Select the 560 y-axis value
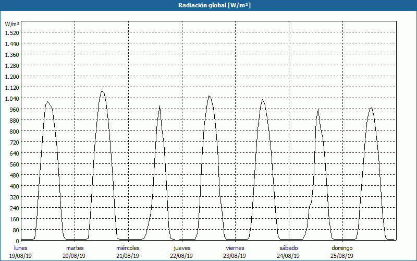Viewport: 417px width, 261px height. (x=15, y=164)
